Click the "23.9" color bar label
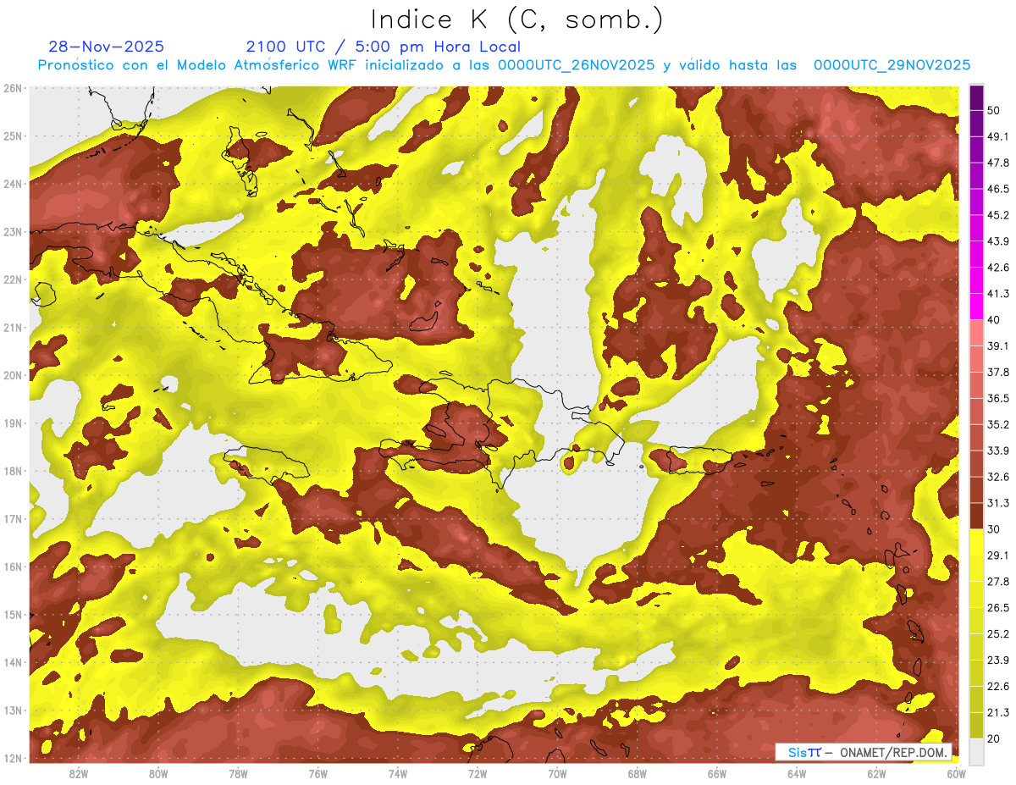This screenshot has height=785, width=1016. tap(998, 660)
